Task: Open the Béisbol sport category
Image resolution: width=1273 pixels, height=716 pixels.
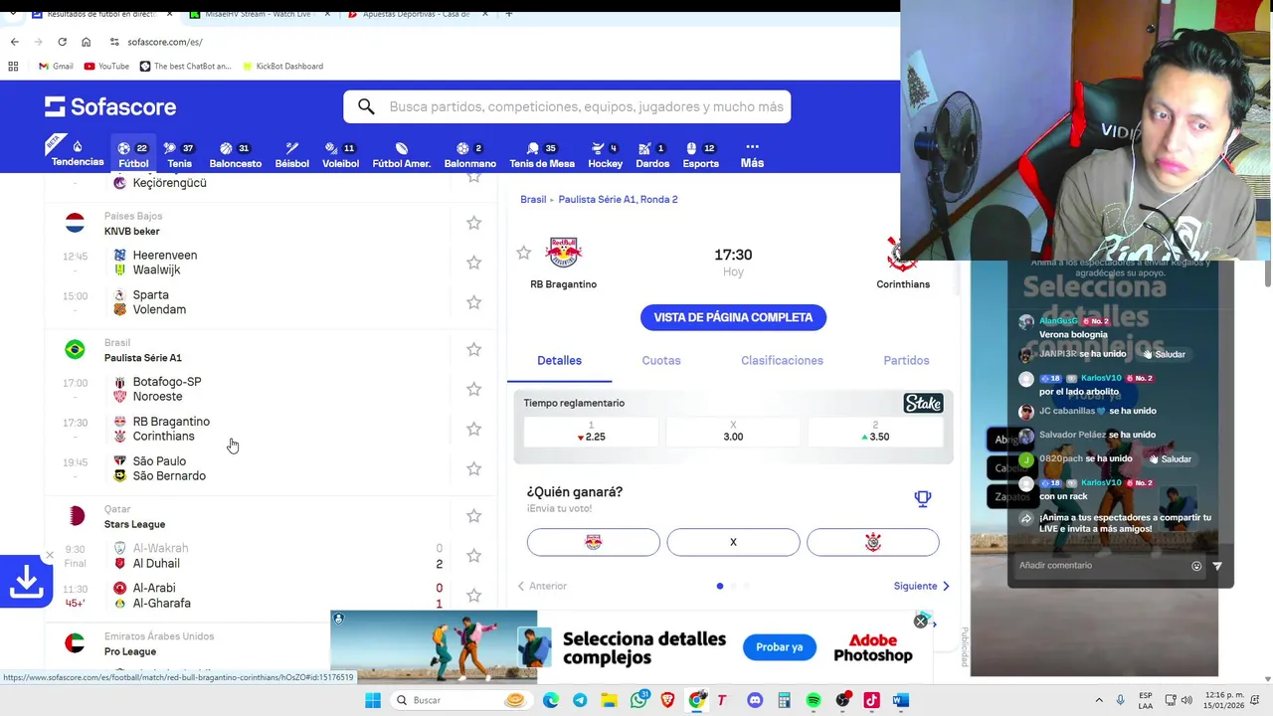Action: pyautogui.click(x=291, y=154)
